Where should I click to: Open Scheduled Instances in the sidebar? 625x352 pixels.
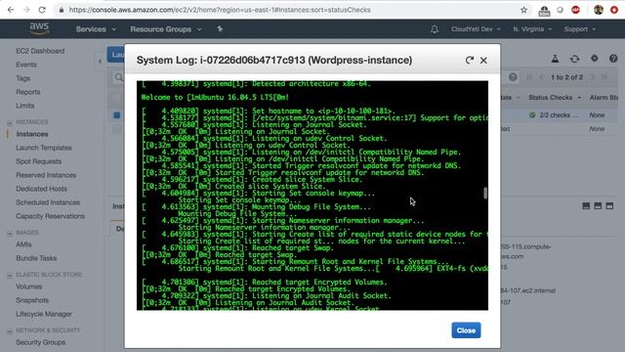[x=48, y=202]
